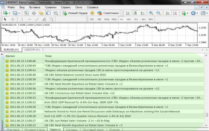Switch to the Почтовый ящик tab
Screen dimensions: 209x131
[x=93, y=129]
